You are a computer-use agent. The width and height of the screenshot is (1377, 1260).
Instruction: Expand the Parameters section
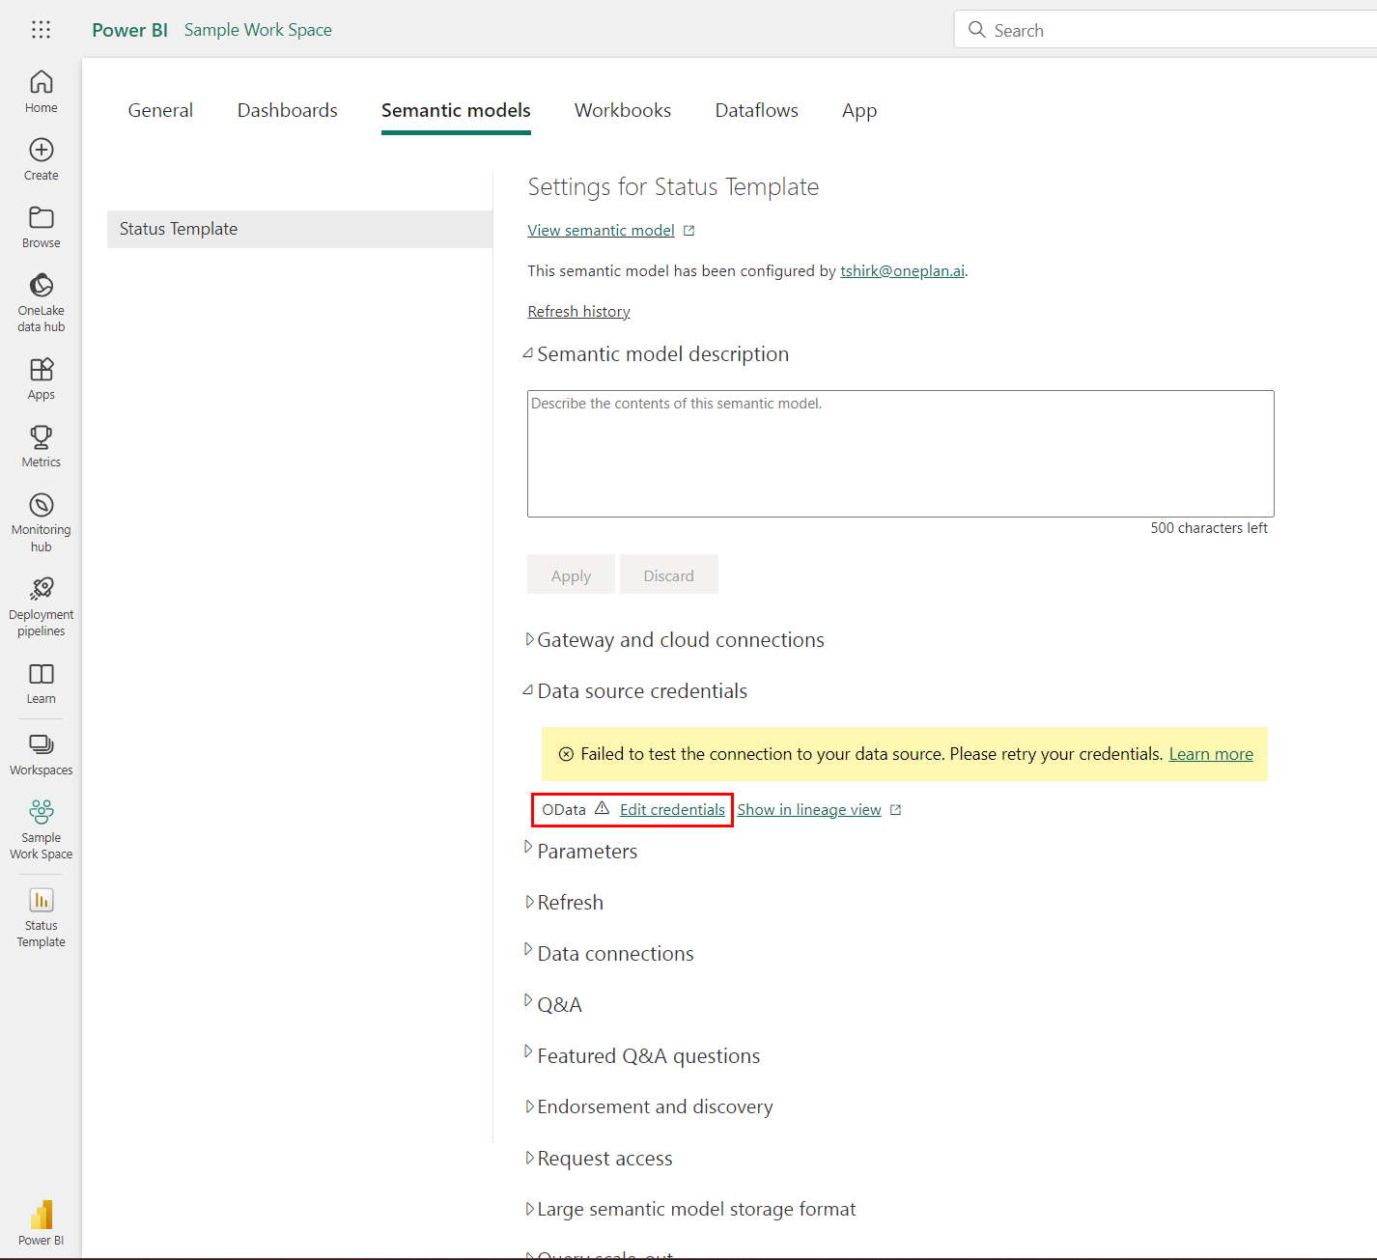pyautogui.click(x=528, y=847)
